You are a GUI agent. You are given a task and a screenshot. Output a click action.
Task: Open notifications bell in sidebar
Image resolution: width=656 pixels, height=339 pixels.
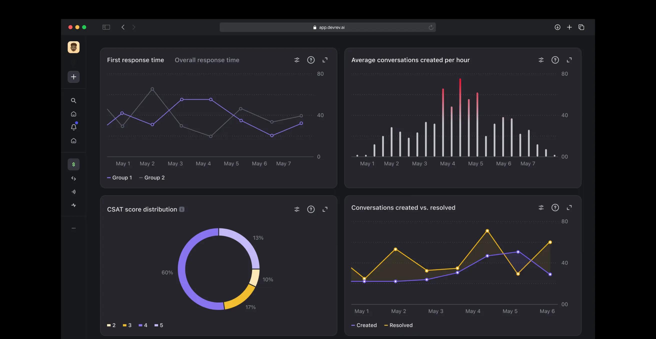click(73, 127)
